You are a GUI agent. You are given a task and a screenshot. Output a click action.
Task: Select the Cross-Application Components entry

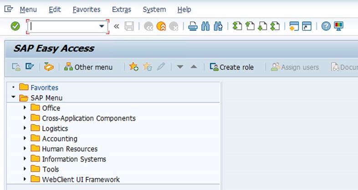pyautogui.click(x=89, y=118)
